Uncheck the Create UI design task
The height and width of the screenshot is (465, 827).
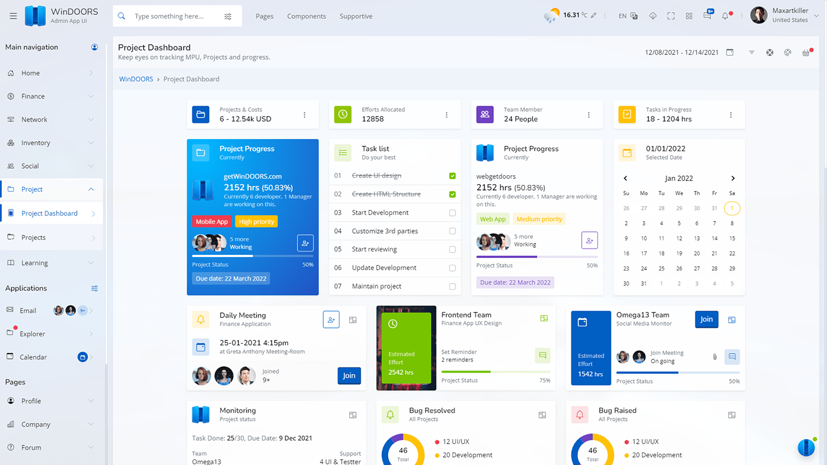tap(452, 176)
